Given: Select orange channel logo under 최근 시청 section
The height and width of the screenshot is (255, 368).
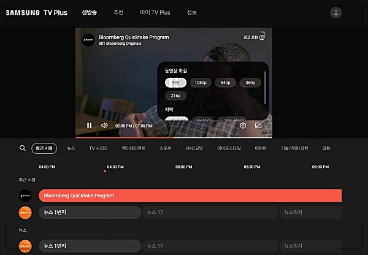Looking at the screenshot, I should 25,213.
